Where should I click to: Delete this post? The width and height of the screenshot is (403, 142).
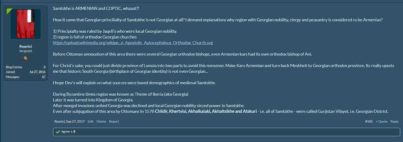[101, 122]
